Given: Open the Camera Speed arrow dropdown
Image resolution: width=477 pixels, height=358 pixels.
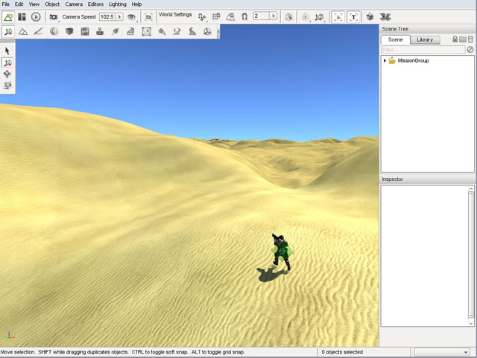Looking at the screenshot, I should (x=119, y=16).
